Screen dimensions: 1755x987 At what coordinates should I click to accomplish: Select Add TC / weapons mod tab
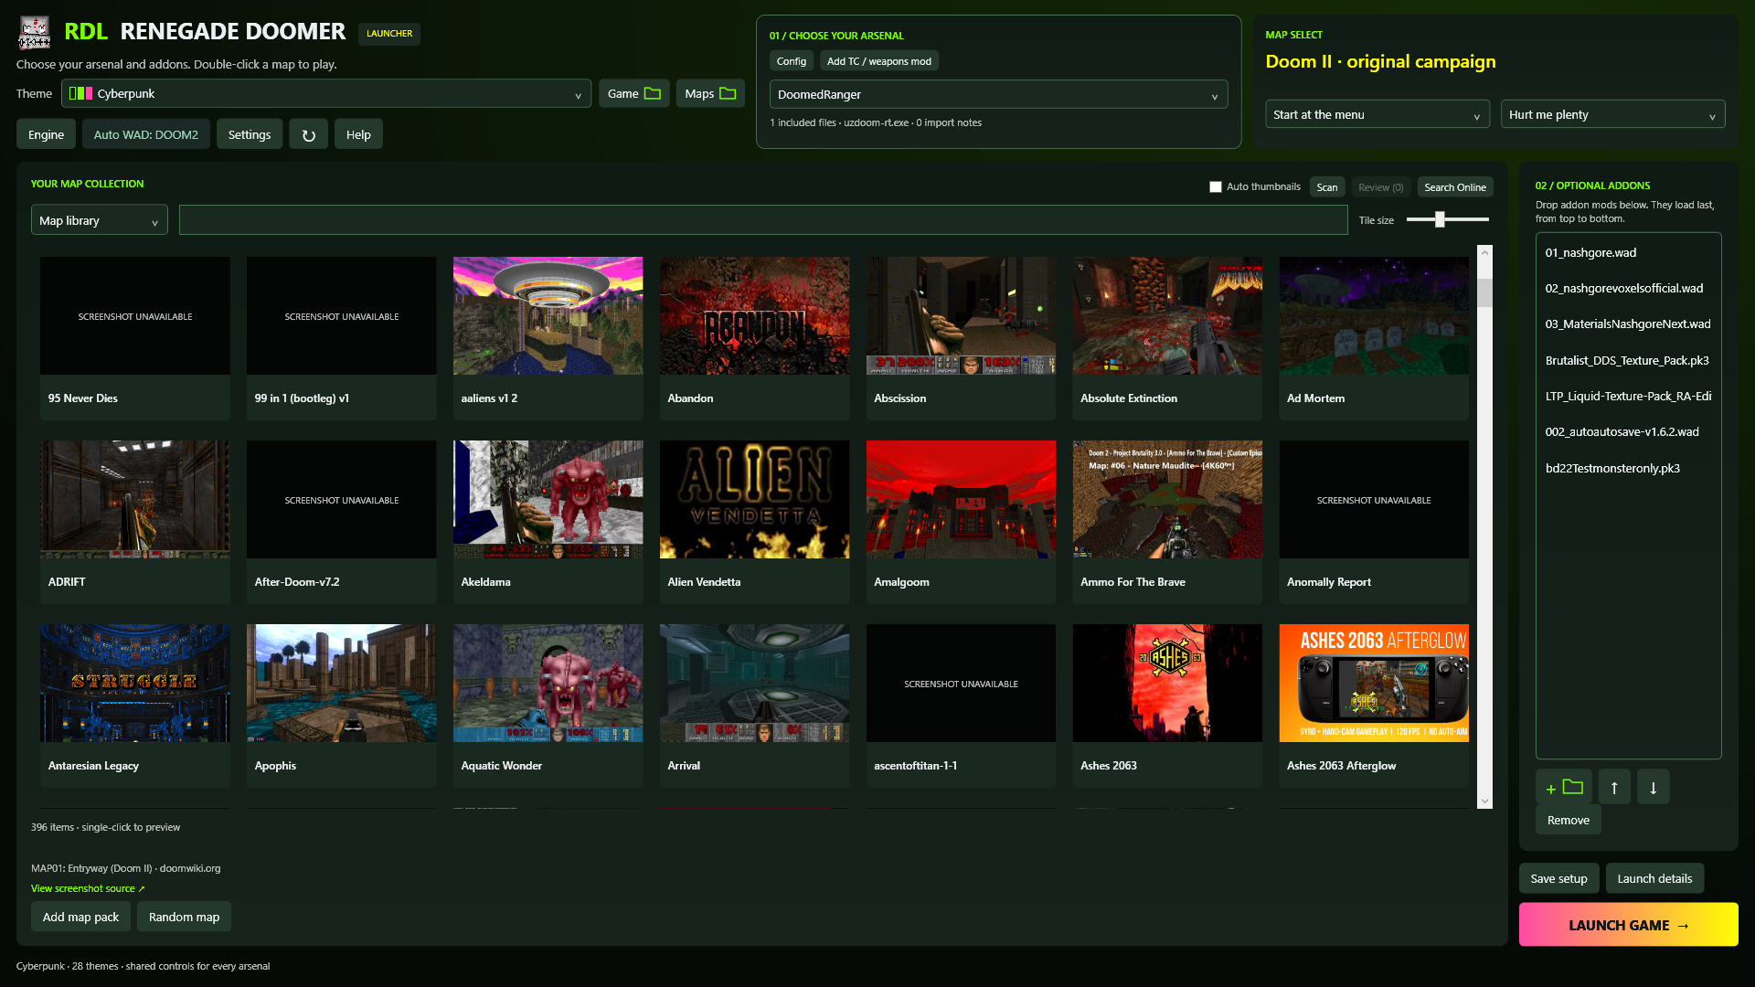(878, 61)
